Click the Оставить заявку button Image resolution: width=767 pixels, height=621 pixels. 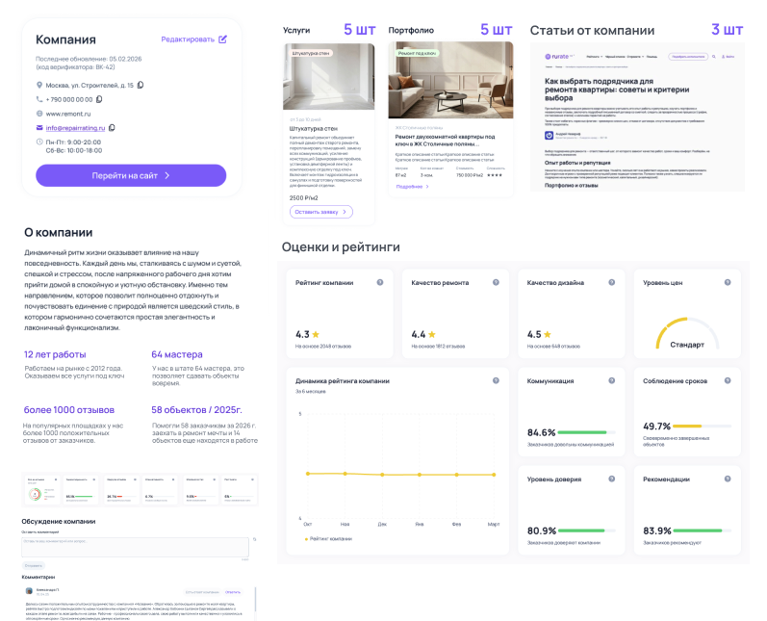pos(320,212)
